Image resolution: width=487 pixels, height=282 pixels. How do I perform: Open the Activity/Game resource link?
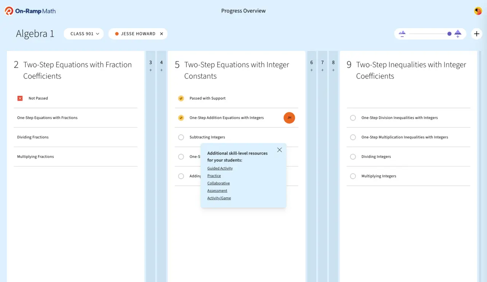219,198
